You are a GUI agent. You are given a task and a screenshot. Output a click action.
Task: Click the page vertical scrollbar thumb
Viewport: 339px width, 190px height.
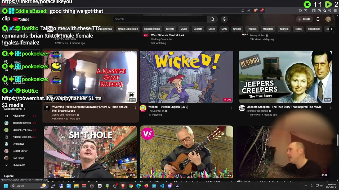(337, 140)
